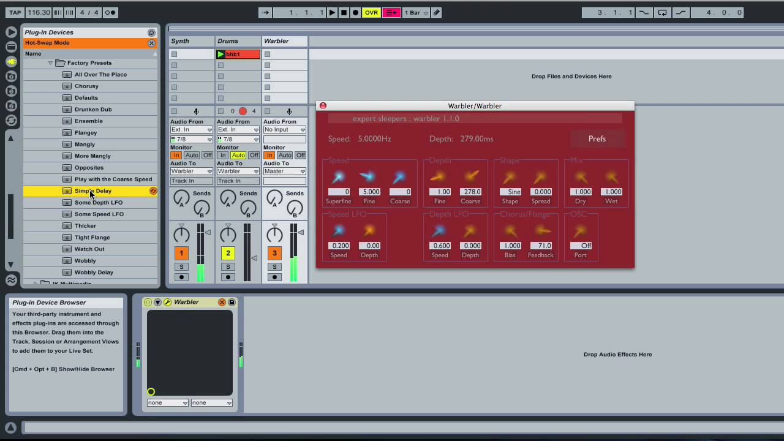
Task: Collapse the Factory Presets folder
Action: click(x=50, y=63)
